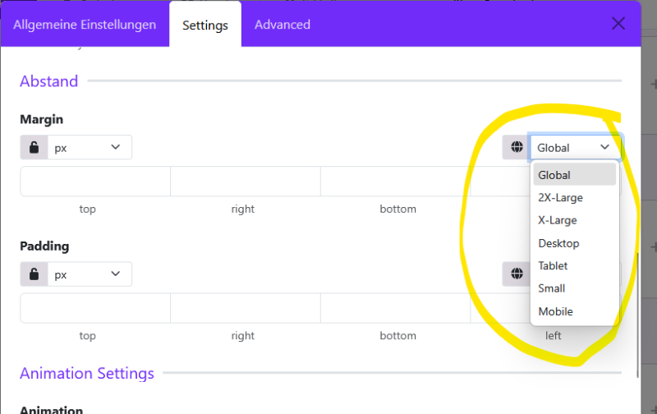Click the globe icon beside Margin Global
Viewport: 657px width, 414px height.
pos(517,148)
